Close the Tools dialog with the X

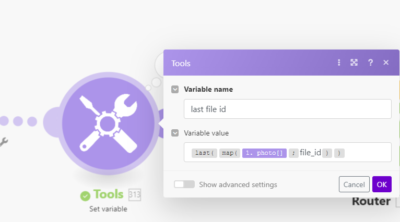tap(386, 63)
